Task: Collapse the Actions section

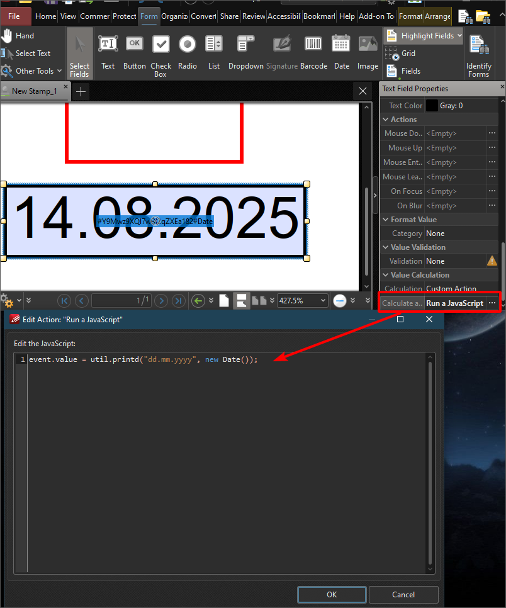Action: [386, 120]
